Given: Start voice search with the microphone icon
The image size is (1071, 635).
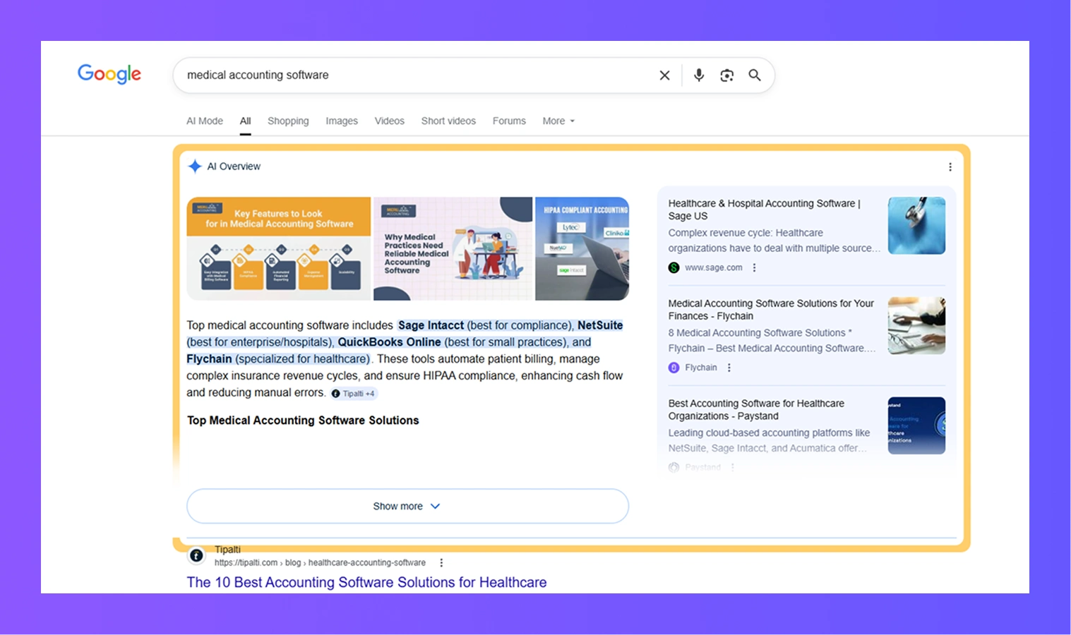Looking at the screenshot, I should coord(699,75).
